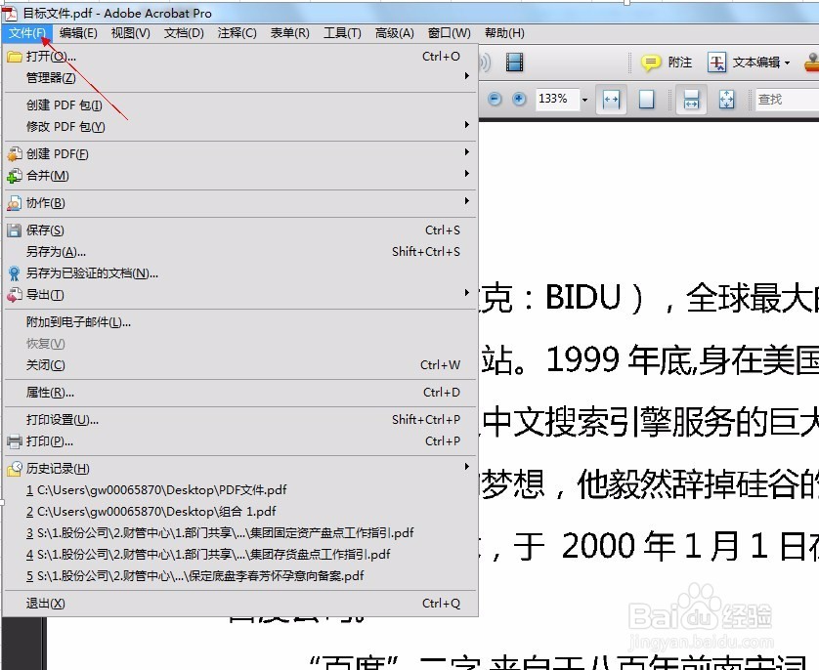Screen dimensions: 819x670
Task: Zoom in using the plus icon
Action: pyautogui.click(x=518, y=98)
